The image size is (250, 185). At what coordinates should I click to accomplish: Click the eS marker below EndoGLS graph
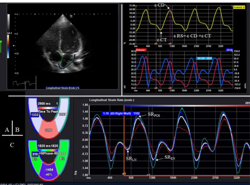tap(170, 44)
